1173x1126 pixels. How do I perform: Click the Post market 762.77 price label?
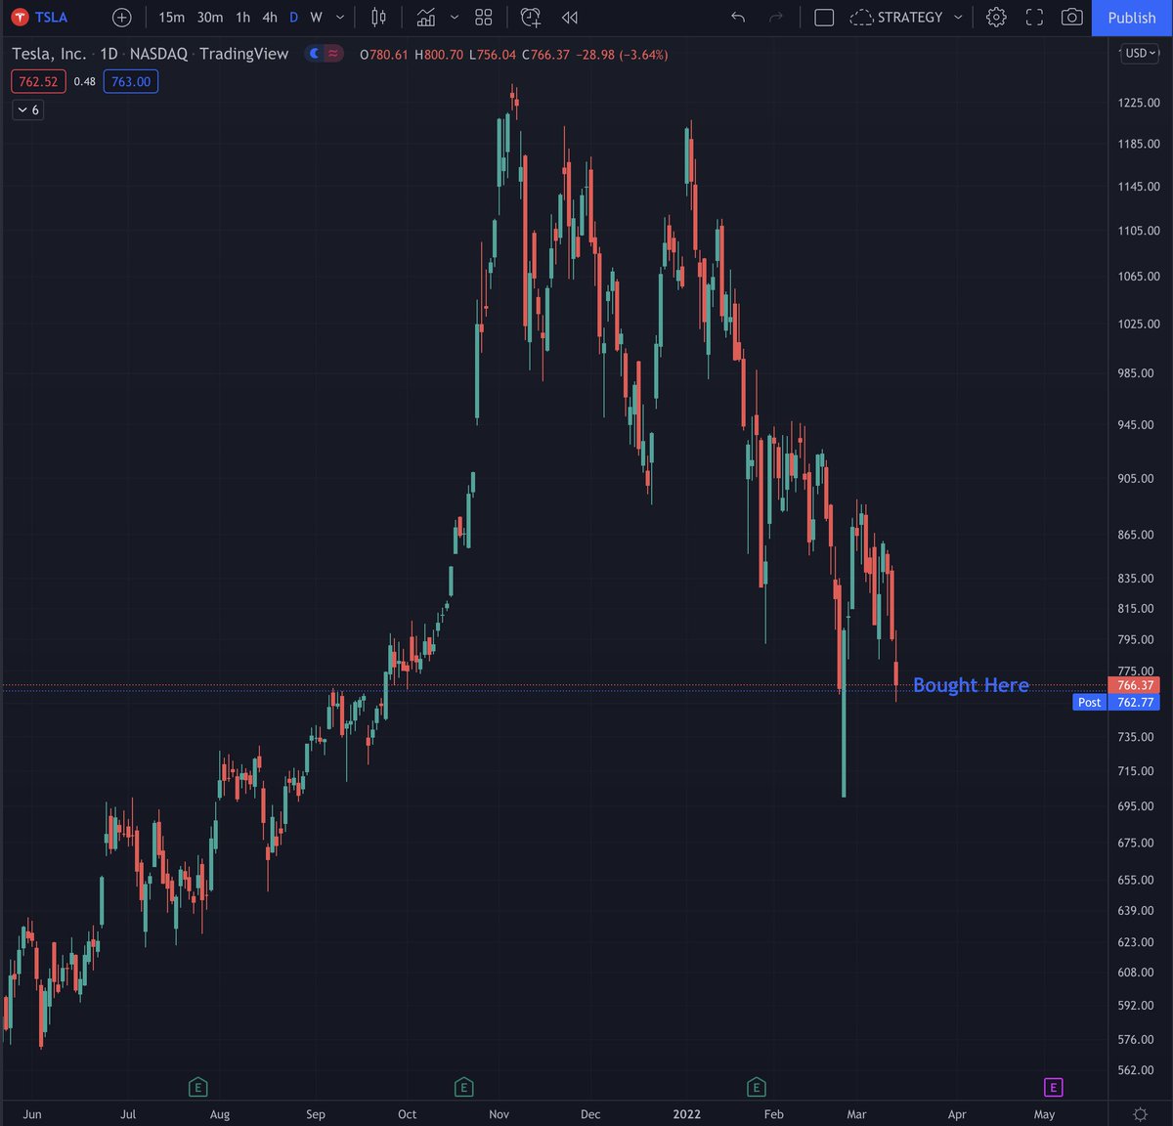click(1116, 702)
